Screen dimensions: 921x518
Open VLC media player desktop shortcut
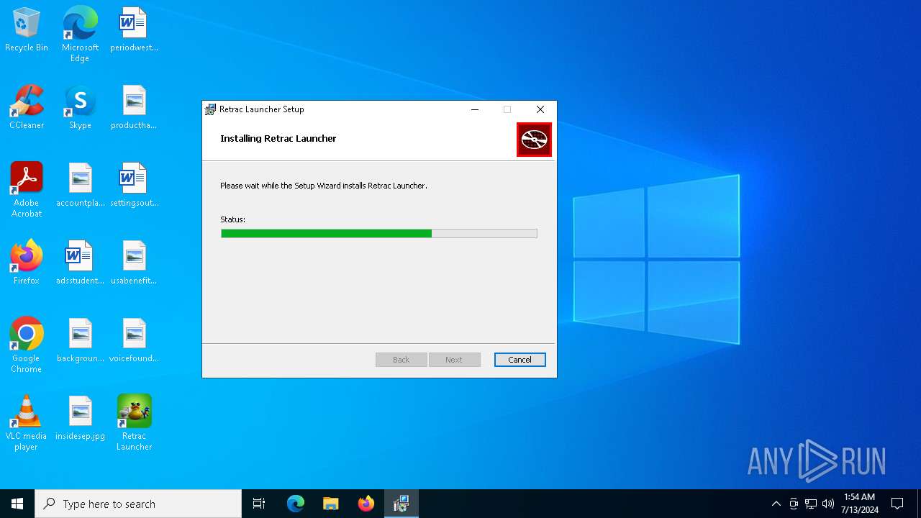tap(27, 423)
